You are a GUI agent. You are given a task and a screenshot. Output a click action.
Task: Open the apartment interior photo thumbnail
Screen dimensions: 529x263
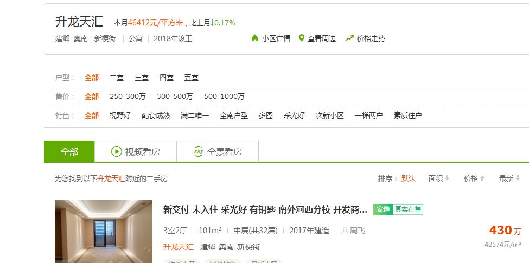[x=104, y=232]
